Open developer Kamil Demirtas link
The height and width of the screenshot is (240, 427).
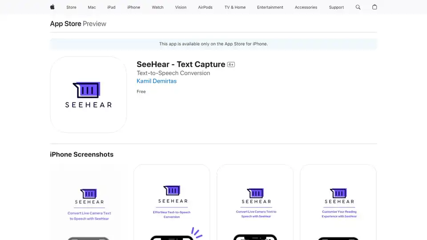[157, 81]
